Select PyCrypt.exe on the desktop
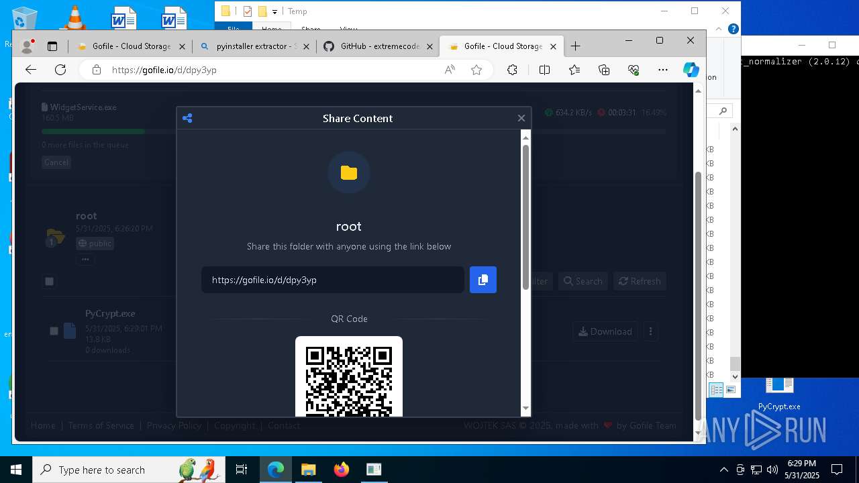 pyautogui.click(x=779, y=394)
